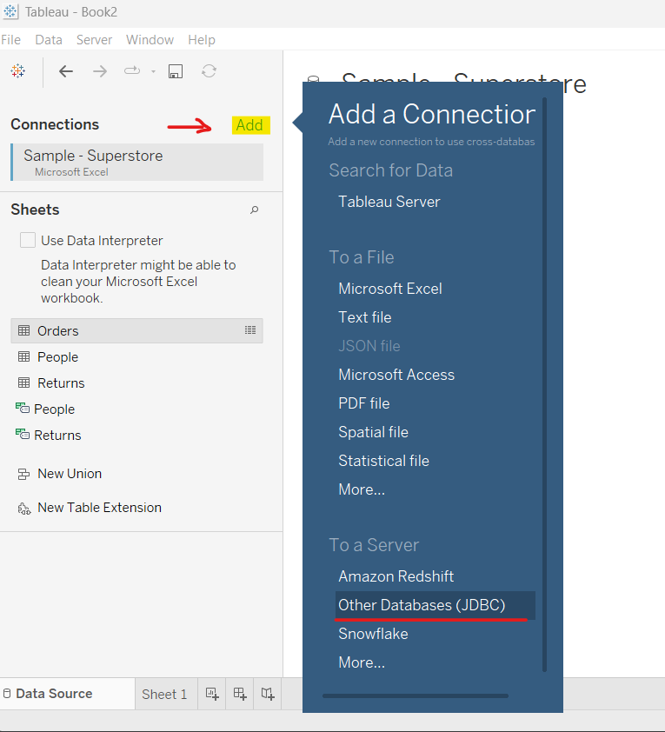Click the table icon beside the first Returns sheet

[23, 383]
